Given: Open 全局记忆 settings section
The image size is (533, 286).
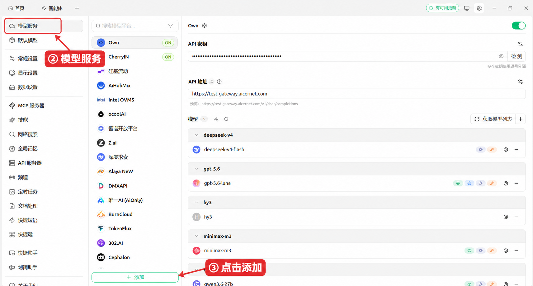Looking at the screenshot, I should (44, 148).
